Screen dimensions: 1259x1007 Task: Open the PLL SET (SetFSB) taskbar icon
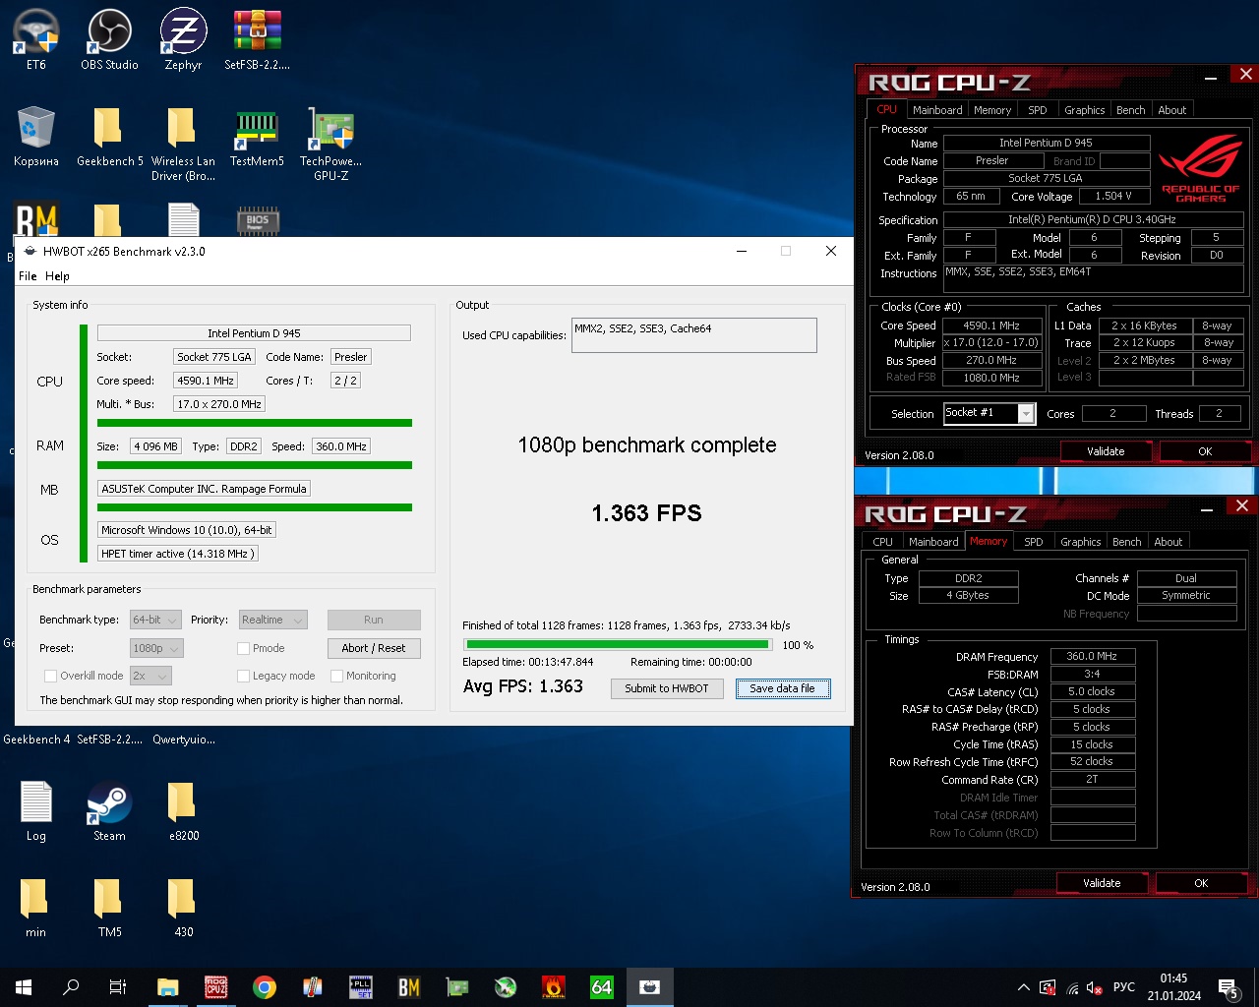pyautogui.click(x=361, y=987)
